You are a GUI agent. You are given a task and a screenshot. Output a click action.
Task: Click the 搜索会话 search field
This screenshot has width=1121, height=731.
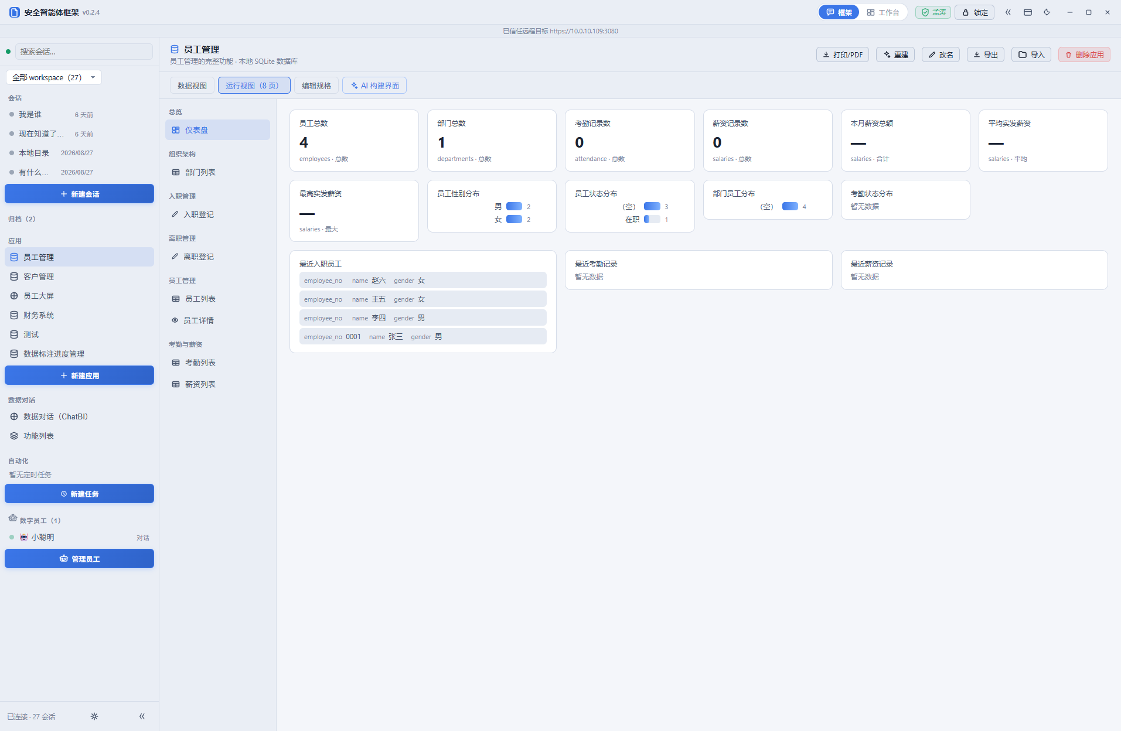(x=84, y=52)
